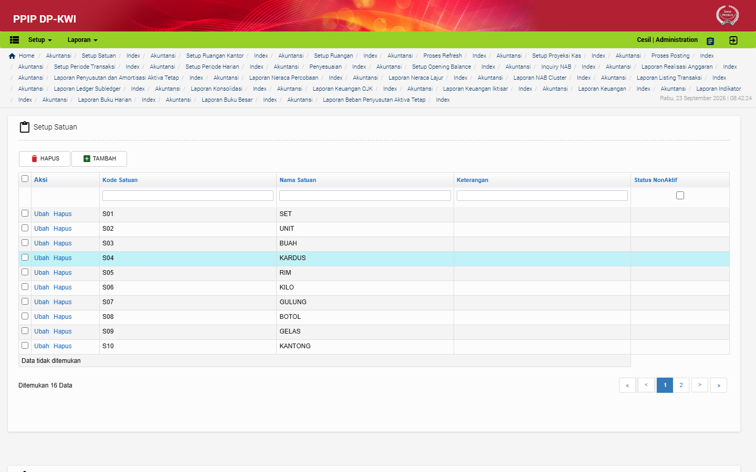This screenshot has height=472, width=756.
Task: Toggle the Status NonAktif filter checkbox
Action: pos(680,196)
